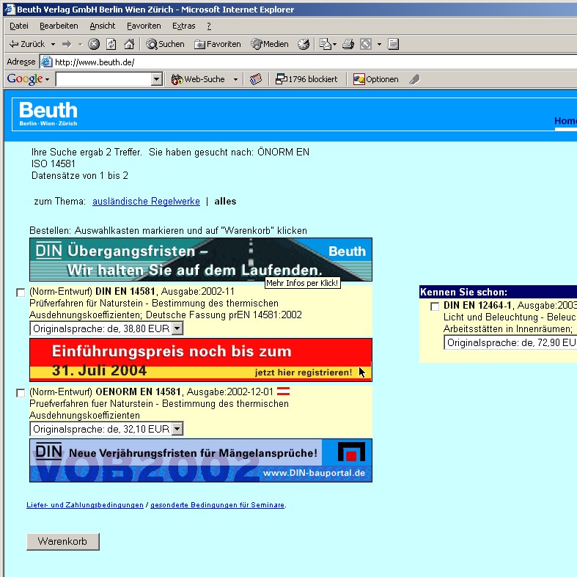Open the Favoriten menu
This screenshot has height=577, width=577.
click(144, 26)
